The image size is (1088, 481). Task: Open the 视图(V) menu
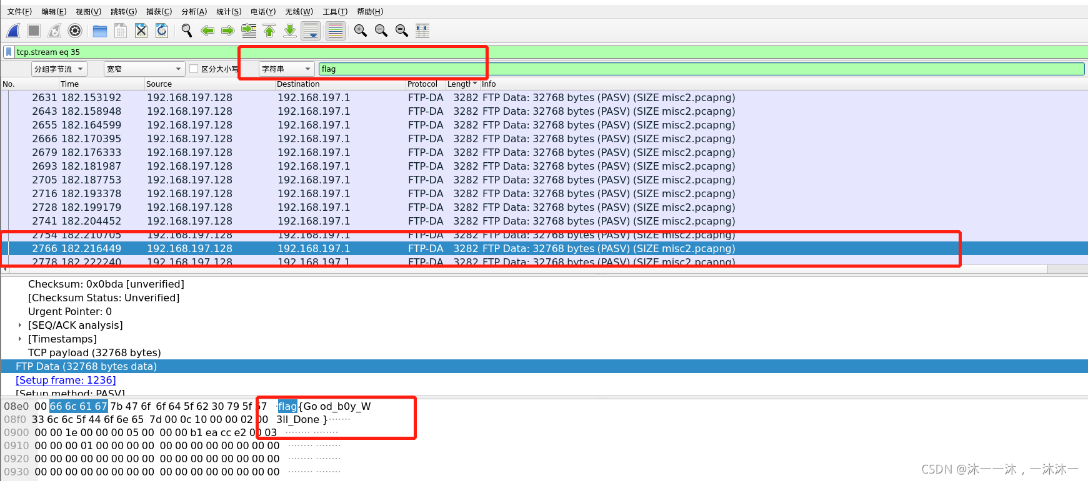click(x=88, y=12)
